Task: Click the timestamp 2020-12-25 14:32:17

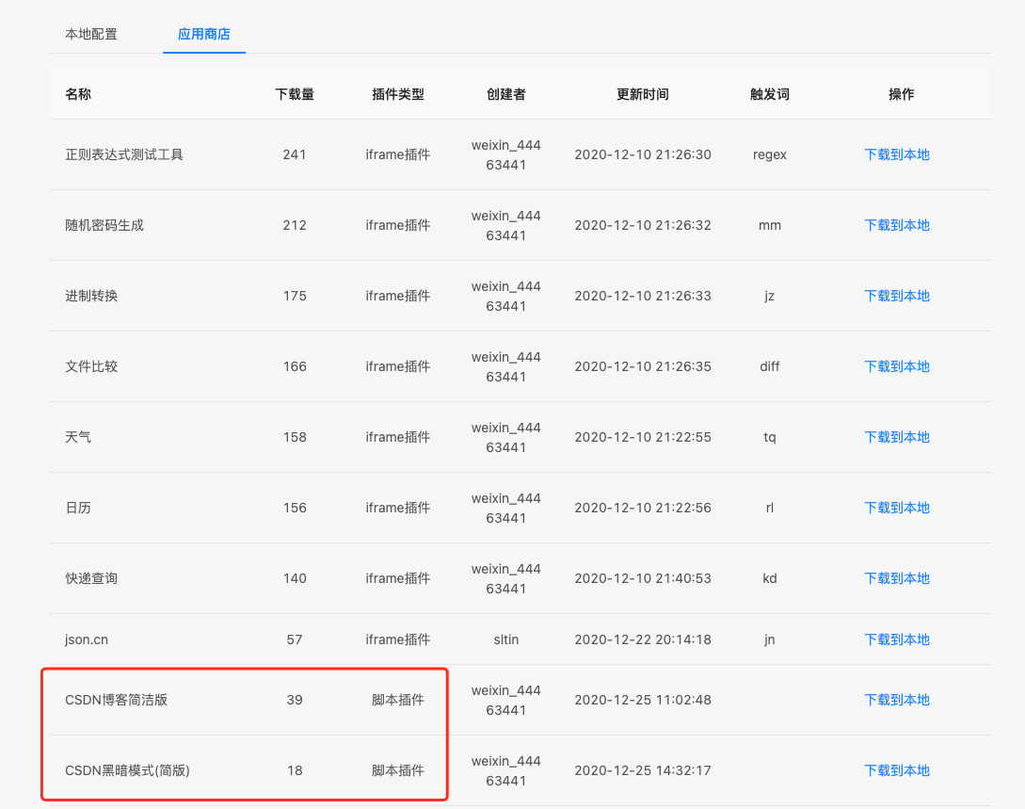Action: [x=643, y=770]
